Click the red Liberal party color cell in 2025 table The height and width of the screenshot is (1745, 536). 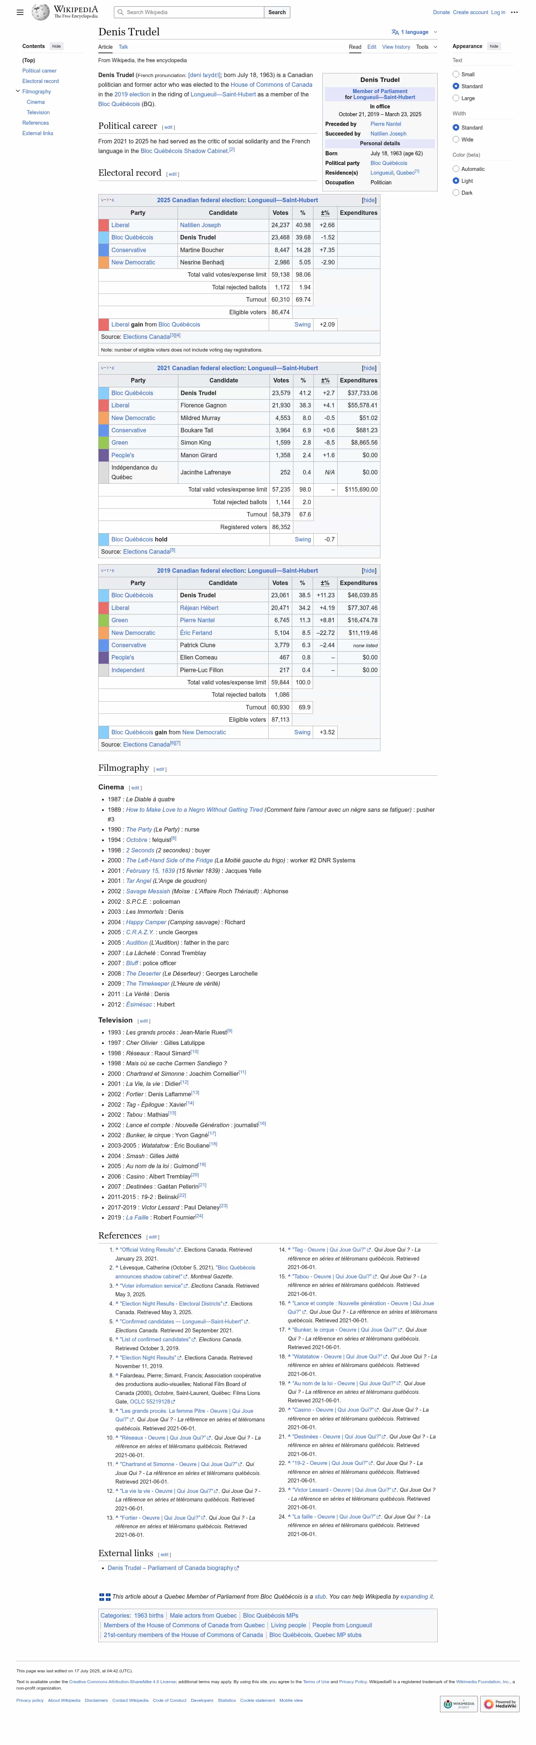103,225
